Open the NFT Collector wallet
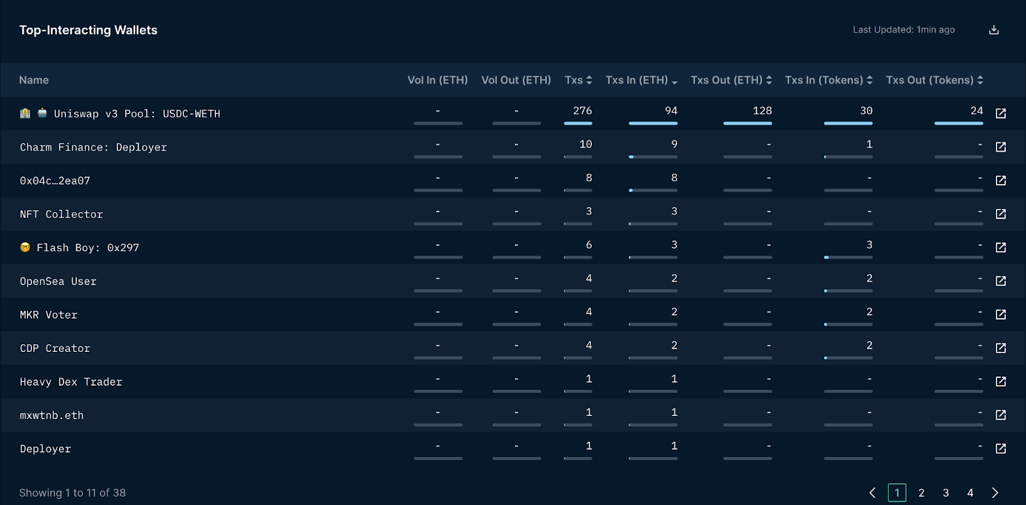The width and height of the screenshot is (1026, 505). pos(62,214)
